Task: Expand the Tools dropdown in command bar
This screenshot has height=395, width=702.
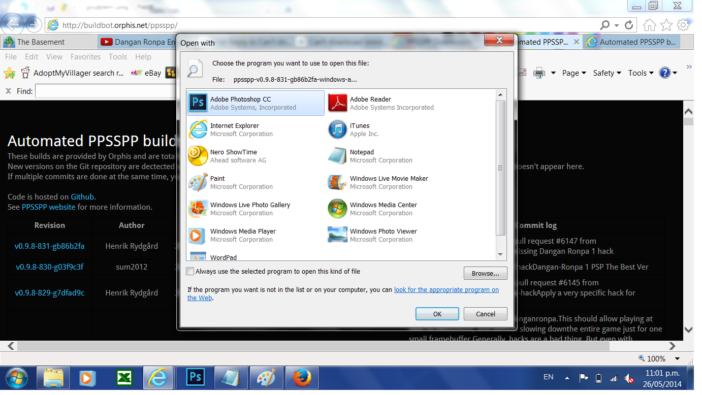Action: (640, 73)
